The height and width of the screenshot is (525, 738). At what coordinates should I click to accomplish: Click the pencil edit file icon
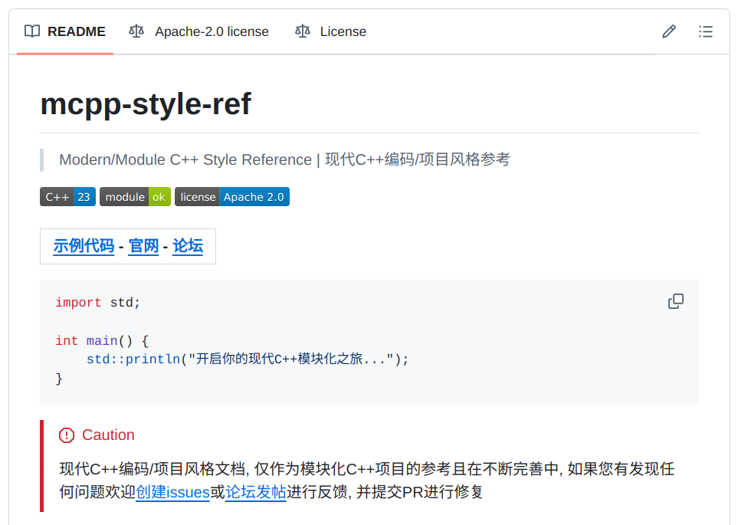coord(669,31)
